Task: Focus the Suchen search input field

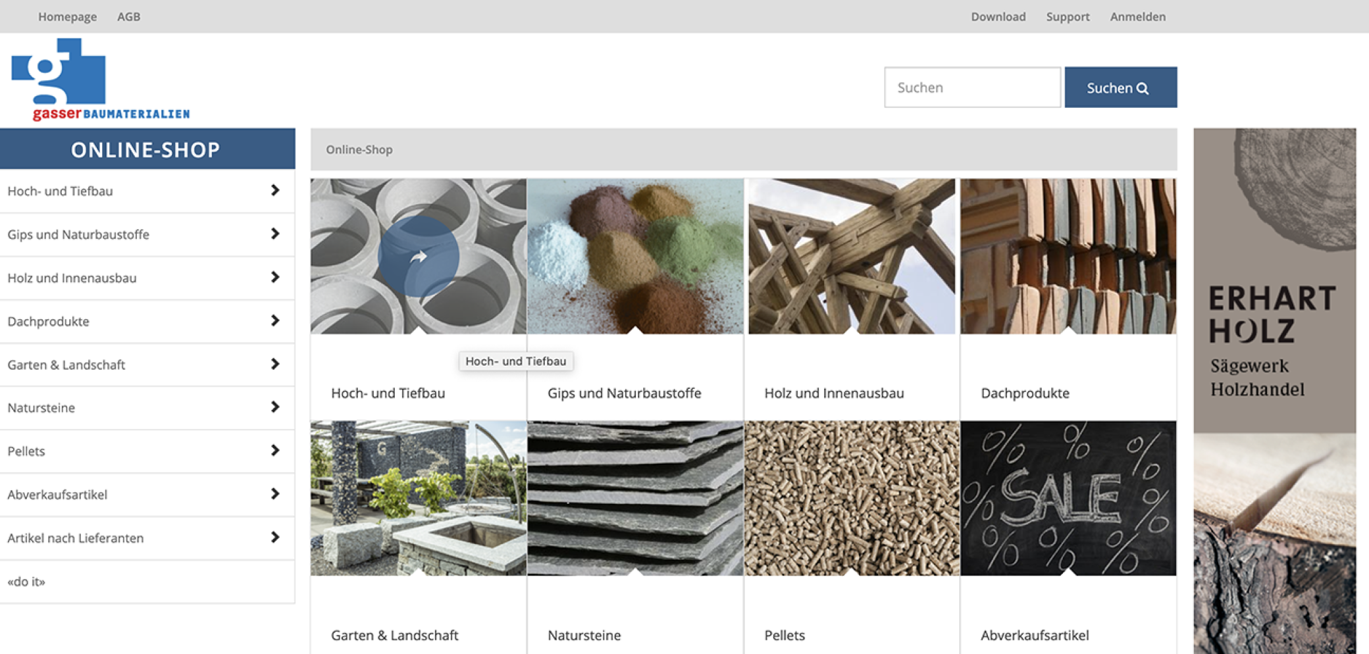Action: 971,88
